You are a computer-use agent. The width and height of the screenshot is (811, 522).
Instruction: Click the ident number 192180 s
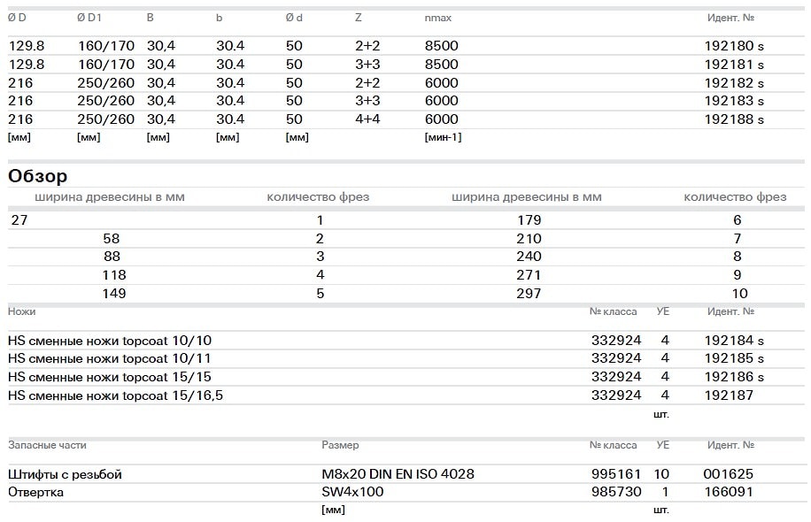733,46
